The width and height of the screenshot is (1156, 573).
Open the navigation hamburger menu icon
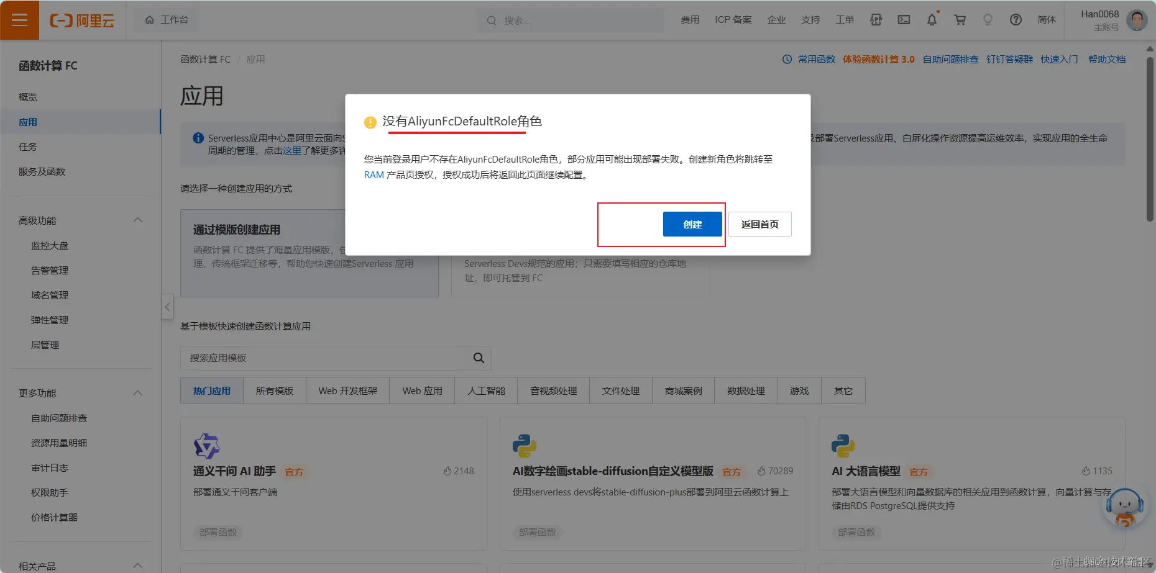pyautogui.click(x=20, y=20)
